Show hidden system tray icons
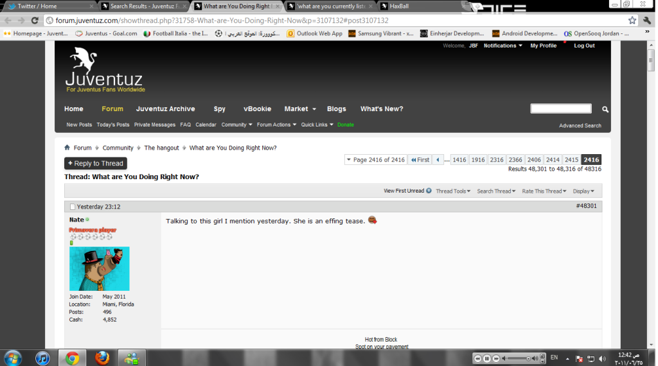Screen dimensions: 658x366 point(567,359)
